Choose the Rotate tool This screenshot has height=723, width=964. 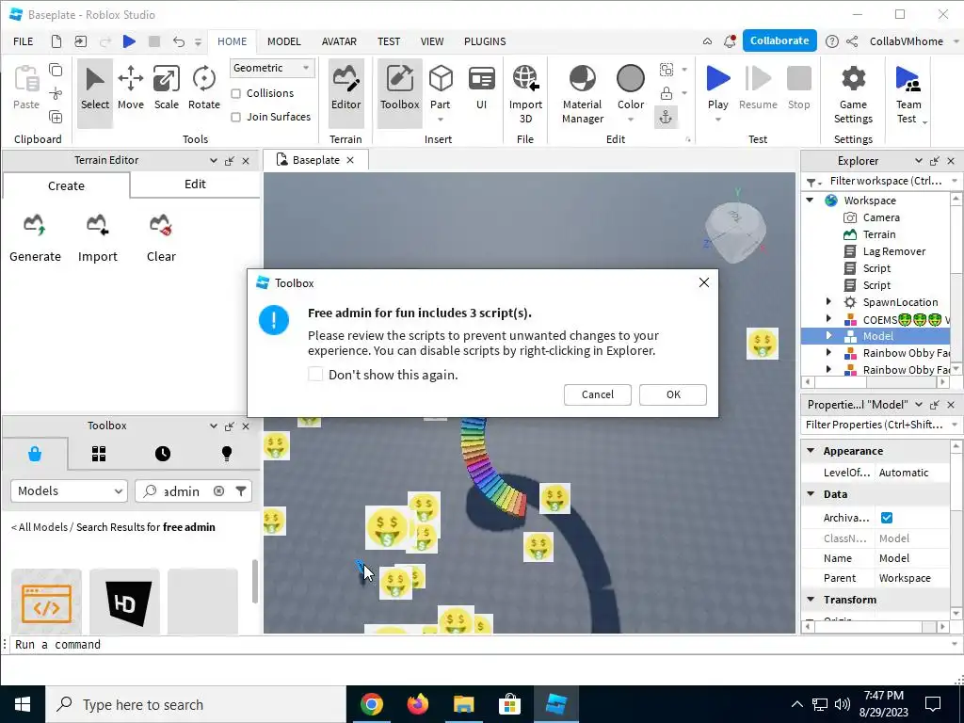pos(203,88)
